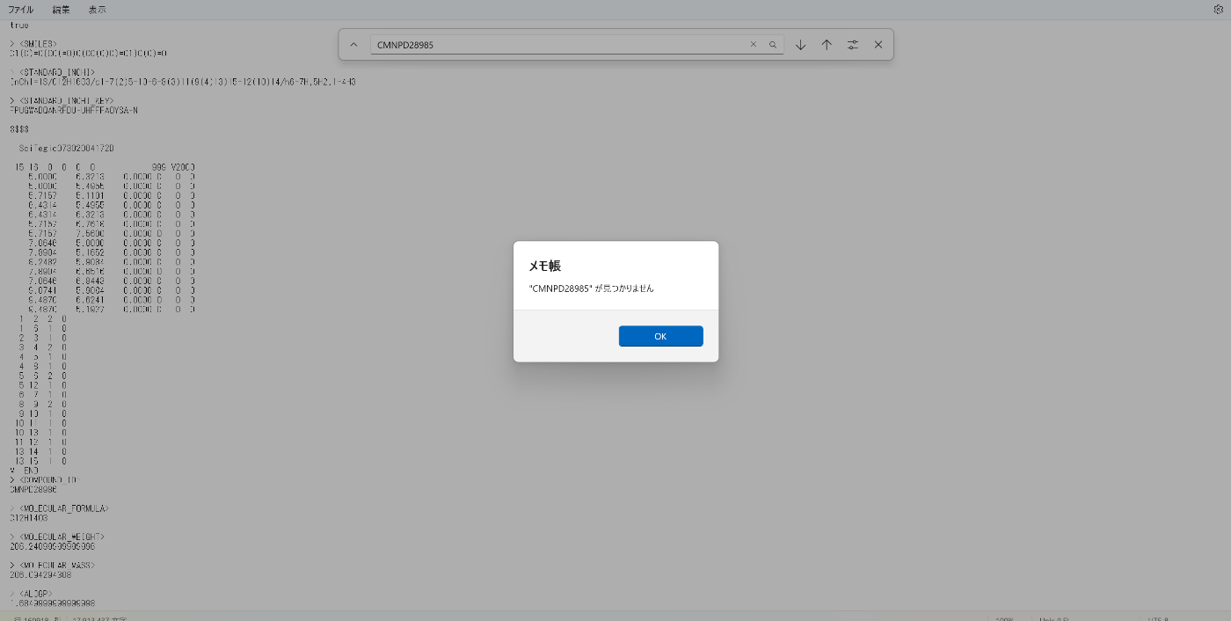The width and height of the screenshot is (1231, 621).
Task: Click the メモ帳 dialog title
Action: [x=544, y=266]
